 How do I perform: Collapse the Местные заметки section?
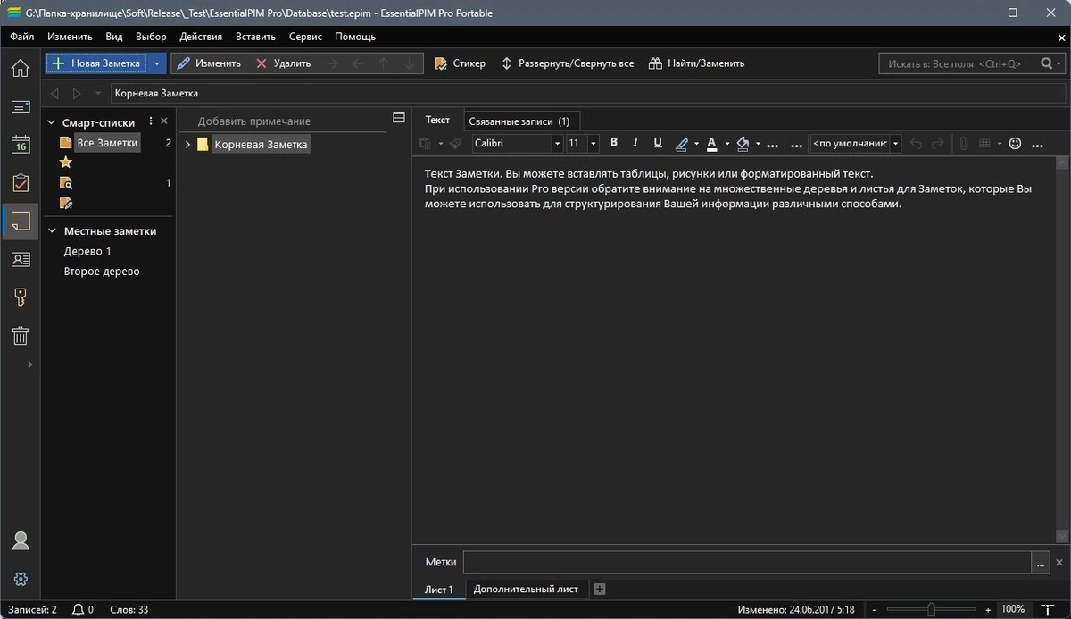(x=52, y=230)
